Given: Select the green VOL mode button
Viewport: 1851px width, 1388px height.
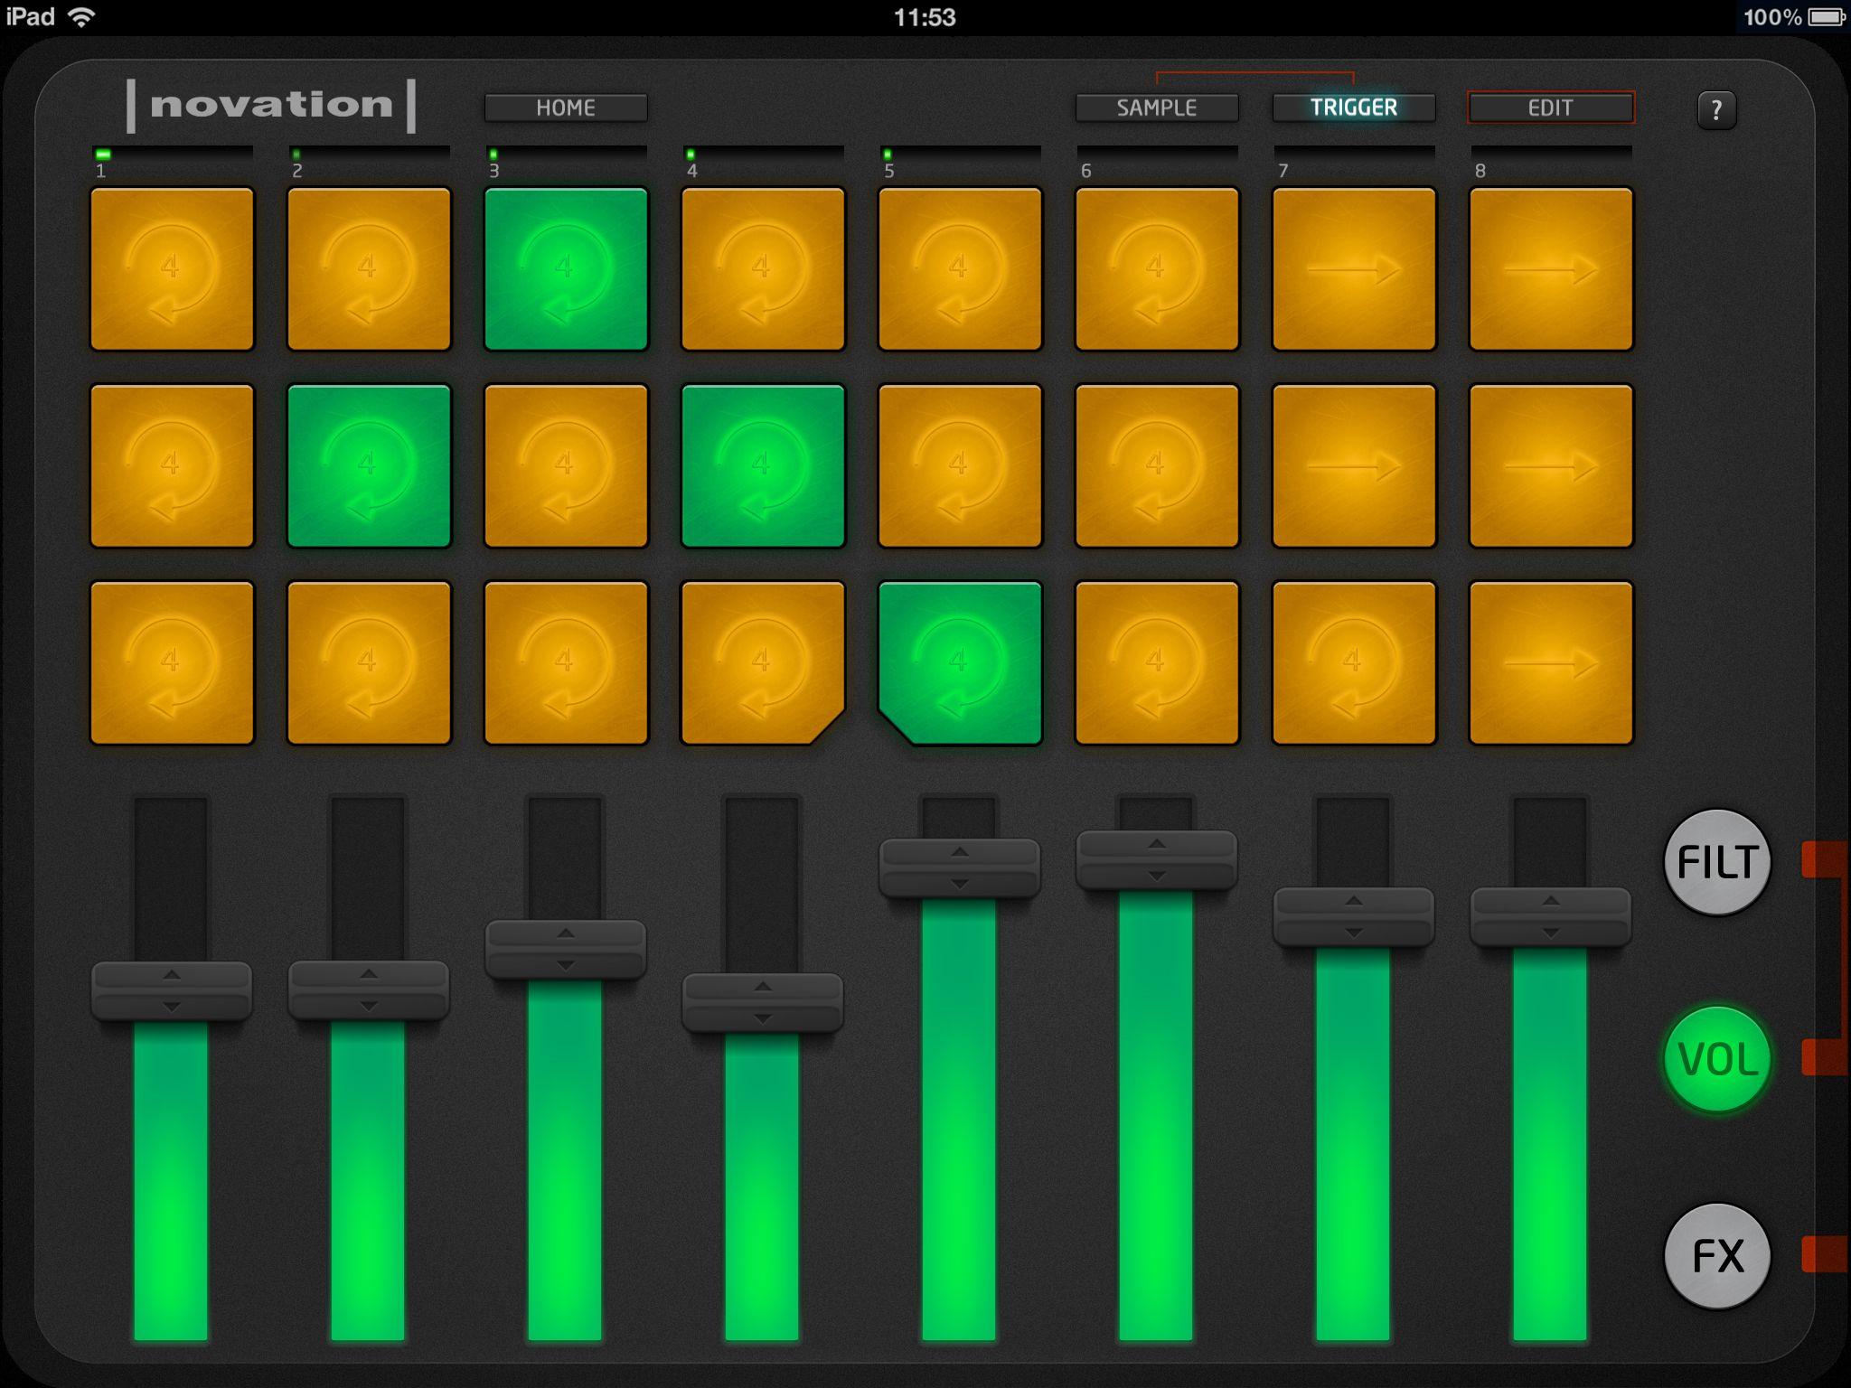Looking at the screenshot, I should click(x=1716, y=1059).
